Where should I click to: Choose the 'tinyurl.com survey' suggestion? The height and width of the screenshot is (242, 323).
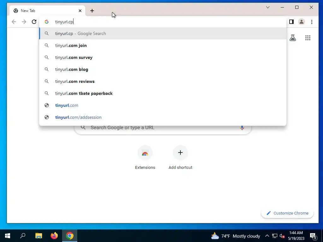(x=163, y=57)
